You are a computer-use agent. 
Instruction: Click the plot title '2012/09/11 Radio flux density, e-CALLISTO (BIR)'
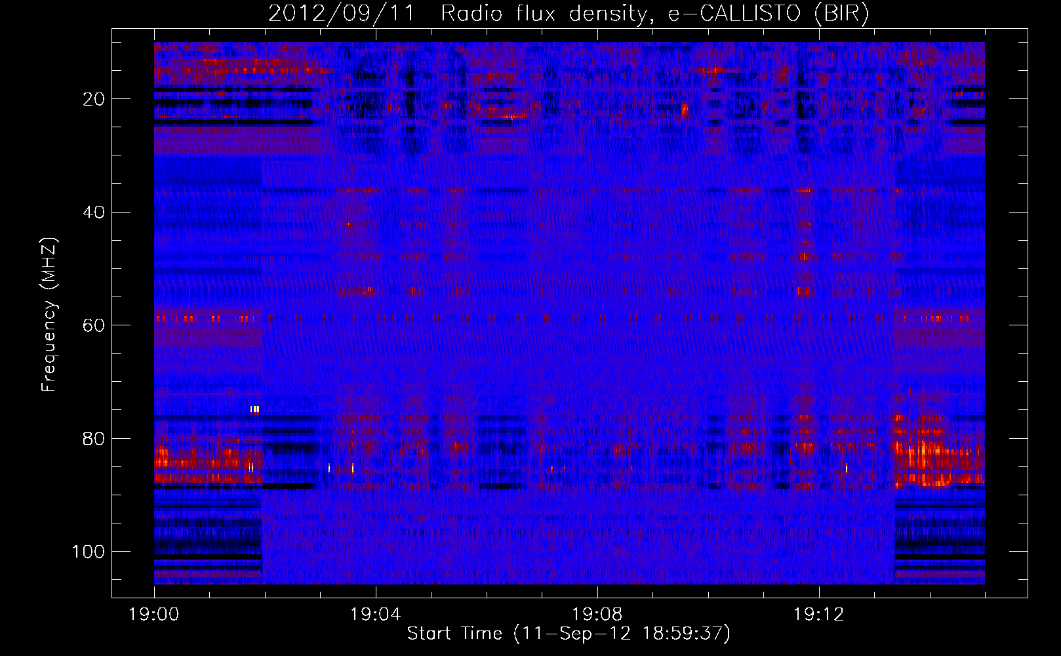[569, 13]
